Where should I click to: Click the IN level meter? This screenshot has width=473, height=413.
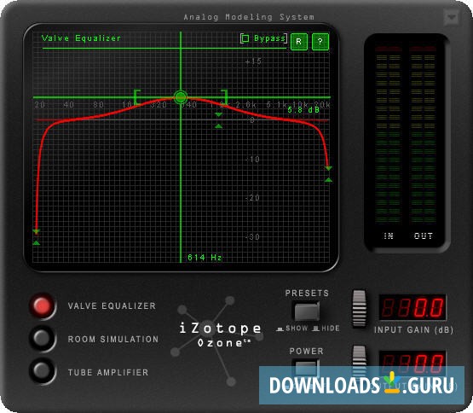[x=389, y=136]
